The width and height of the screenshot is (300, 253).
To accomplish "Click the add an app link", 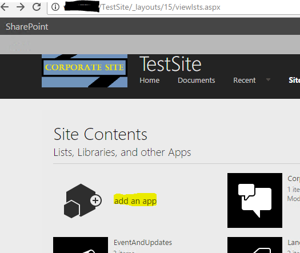I will [135, 201].
